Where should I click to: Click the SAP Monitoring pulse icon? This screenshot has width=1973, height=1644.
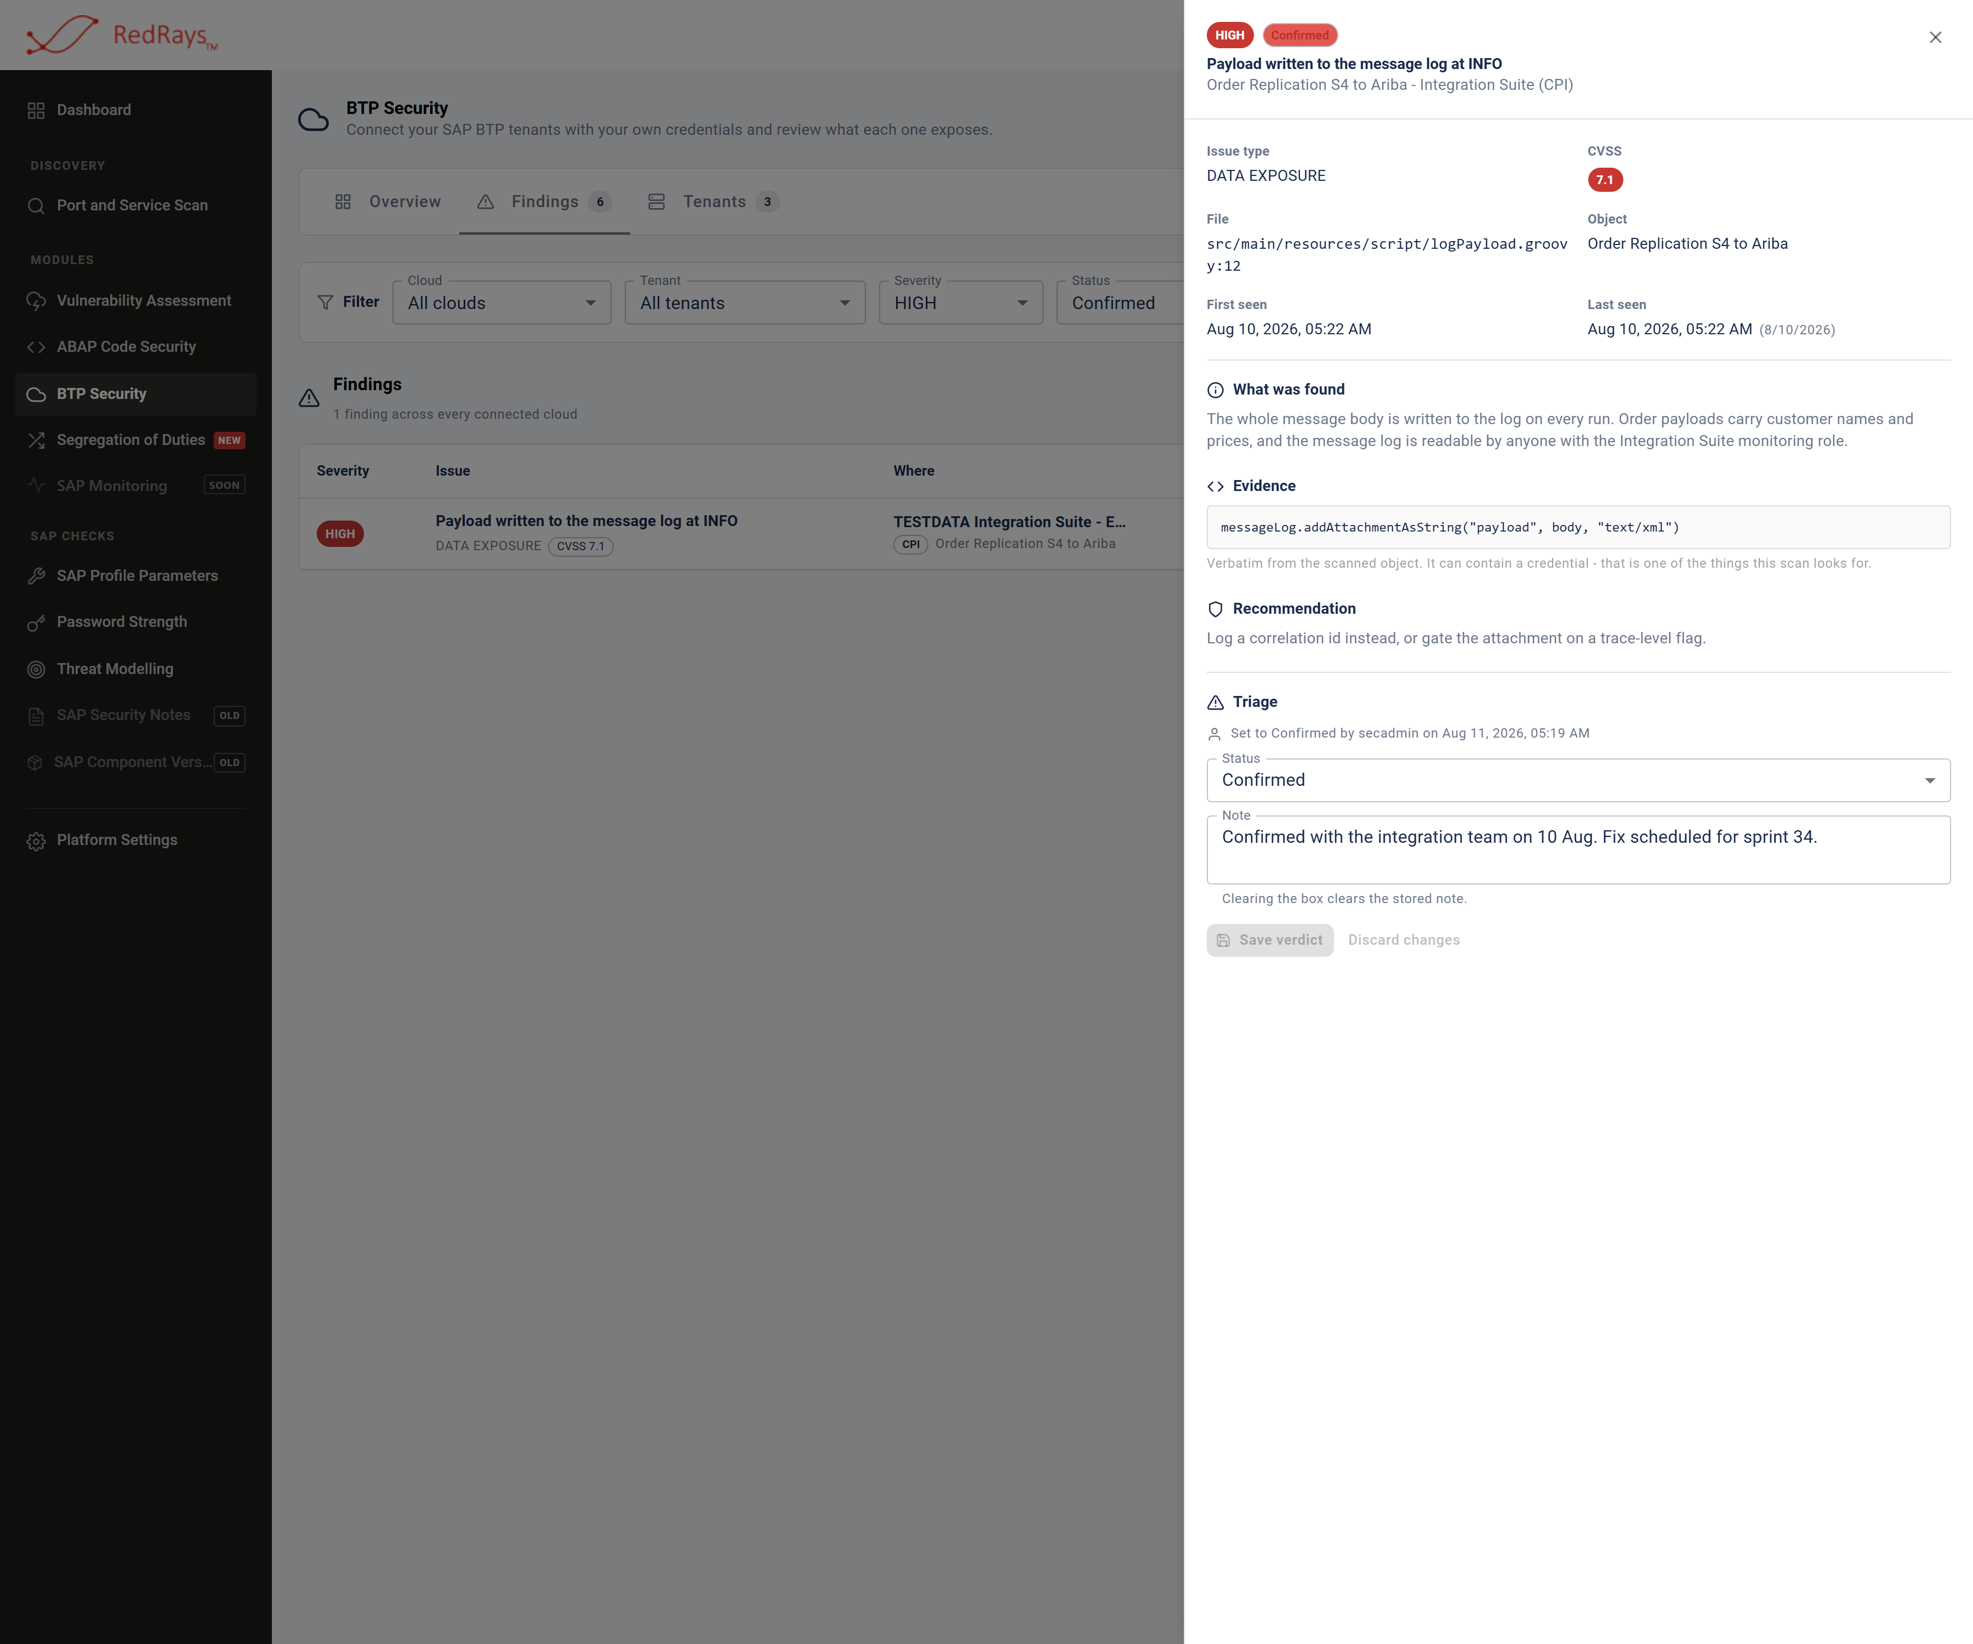tap(36, 486)
